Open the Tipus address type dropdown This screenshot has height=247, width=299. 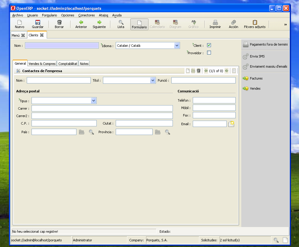pyautogui.click(x=94, y=101)
